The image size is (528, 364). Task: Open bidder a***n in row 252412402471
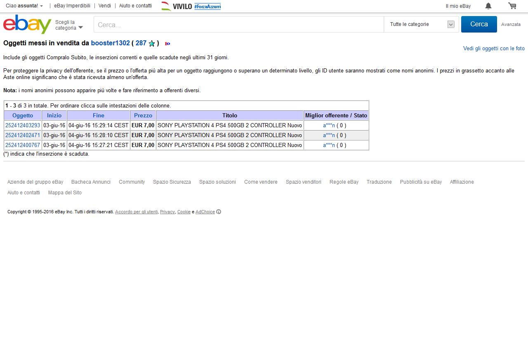[329, 135]
